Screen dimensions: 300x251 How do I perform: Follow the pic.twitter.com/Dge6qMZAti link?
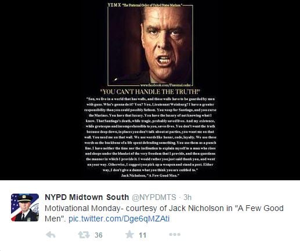[x=119, y=219]
